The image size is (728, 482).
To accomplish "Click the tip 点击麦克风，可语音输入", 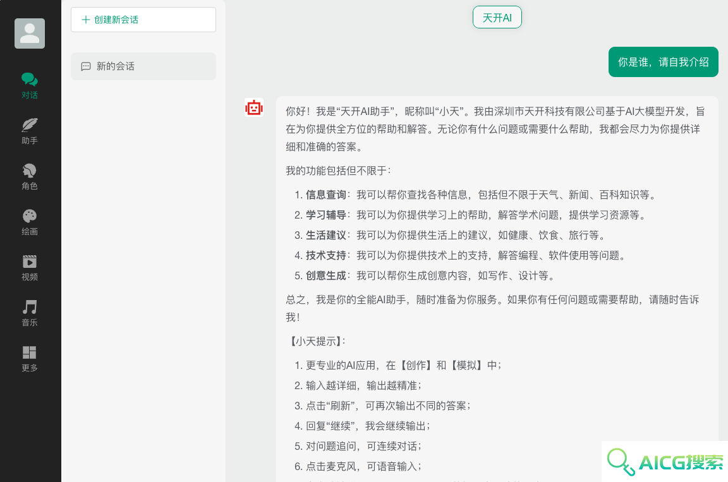I will click(x=358, y=467).
